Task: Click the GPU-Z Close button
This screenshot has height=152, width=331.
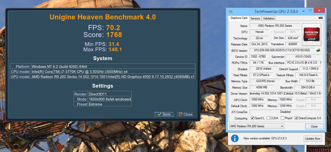Action: 314,126
